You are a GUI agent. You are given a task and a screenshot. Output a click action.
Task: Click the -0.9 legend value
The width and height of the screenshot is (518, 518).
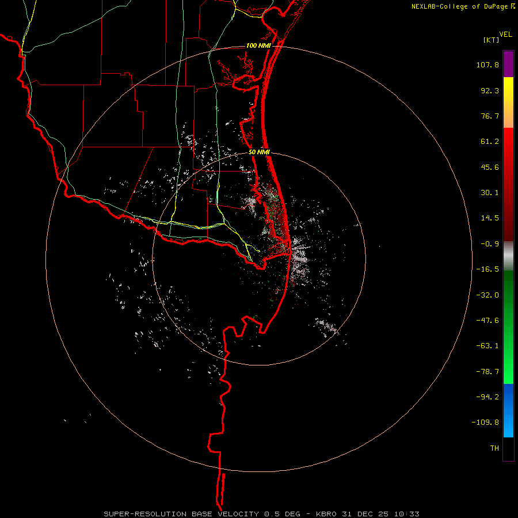pos(490,244)
